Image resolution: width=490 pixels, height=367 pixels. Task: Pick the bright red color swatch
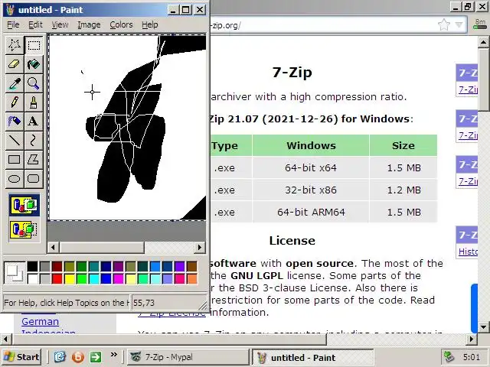[x=57, y=278]
